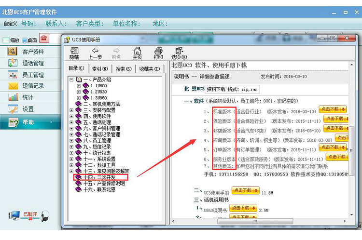Open 统计 chart icon
The height and width of the screenshot is (240, 362).
(x=13, y=97)
